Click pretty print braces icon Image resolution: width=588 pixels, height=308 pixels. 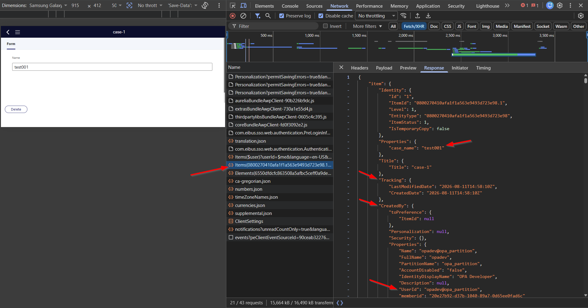pyautogui.click(x=340, y=303)
